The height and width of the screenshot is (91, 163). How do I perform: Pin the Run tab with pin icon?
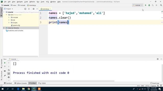coord(5,76)
